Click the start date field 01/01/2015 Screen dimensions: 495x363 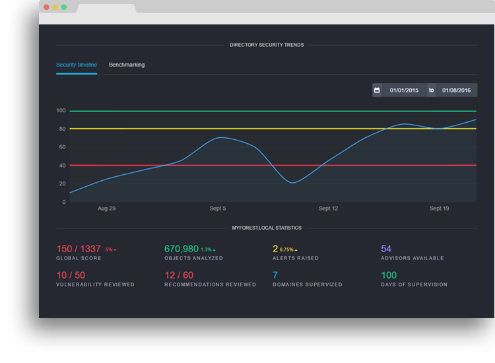tap(404, 90)
